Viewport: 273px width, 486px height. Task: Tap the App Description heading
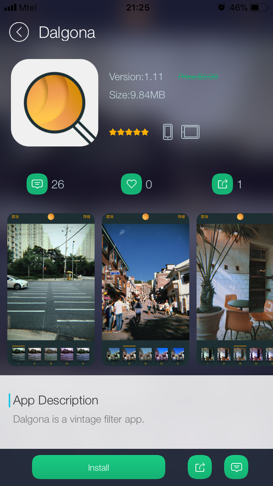(x=55, y=400)
